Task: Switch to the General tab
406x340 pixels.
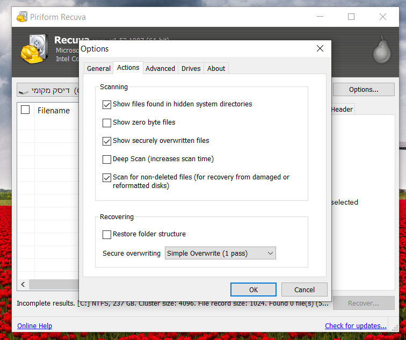Action: (x=99, y=68)
